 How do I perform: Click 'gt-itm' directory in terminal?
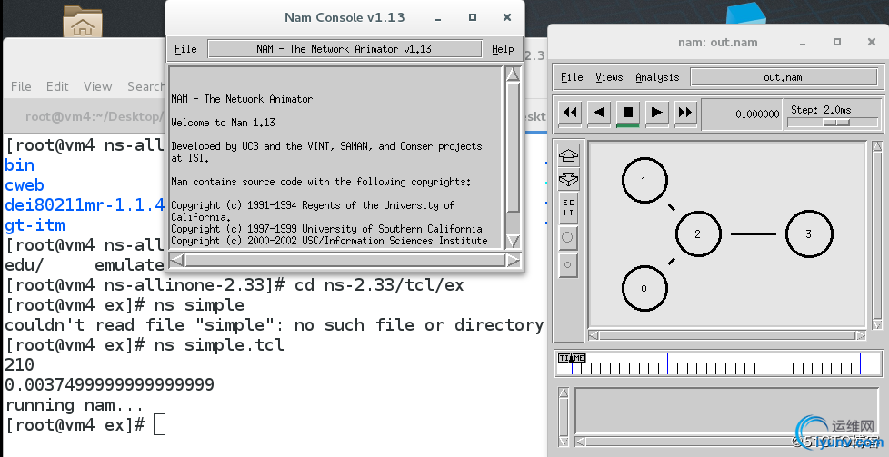coord(35,225)
